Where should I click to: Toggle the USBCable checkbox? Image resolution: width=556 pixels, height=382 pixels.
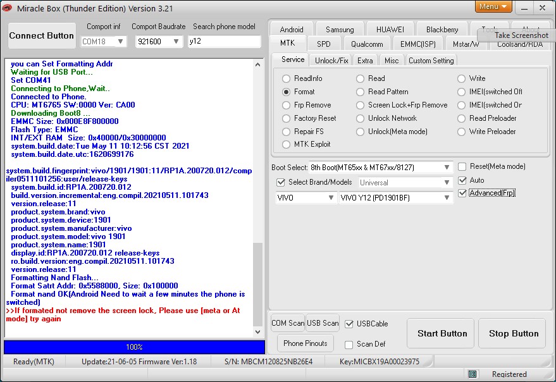click(349, 324)
